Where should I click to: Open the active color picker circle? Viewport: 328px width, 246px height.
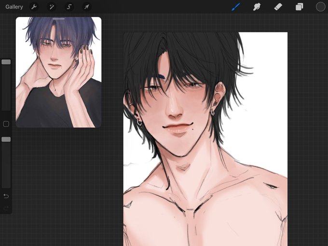pos(320,7)
